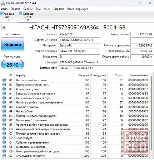
Task: Click the status icon for attribute C6
Action: [x=4, y=151]
